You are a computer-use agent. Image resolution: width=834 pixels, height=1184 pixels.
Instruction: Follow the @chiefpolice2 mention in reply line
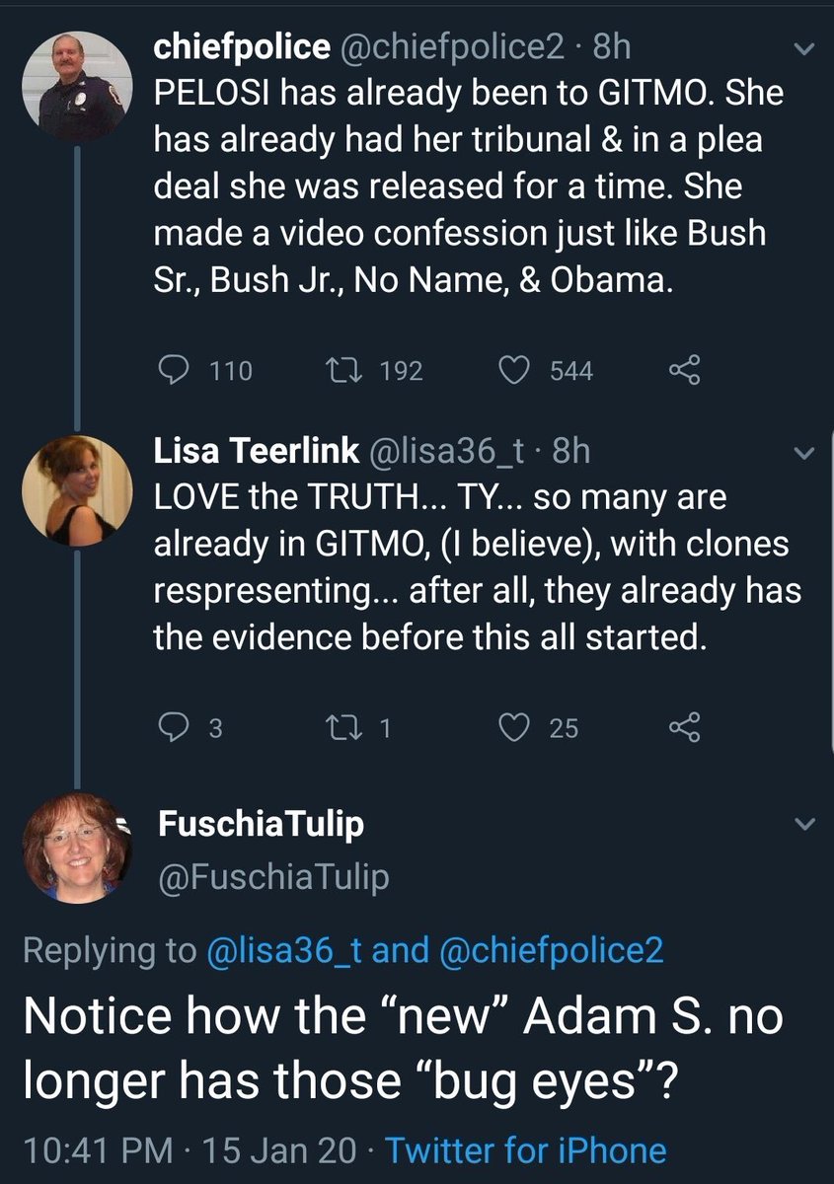[x=551, y=950]
